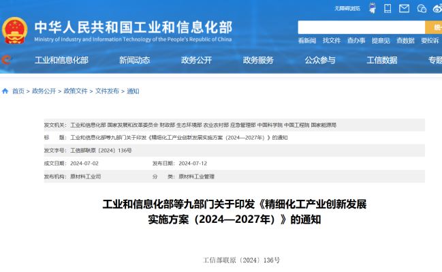
Task: Open the 公众参与 menu item
Action: [x=320, y=60]
